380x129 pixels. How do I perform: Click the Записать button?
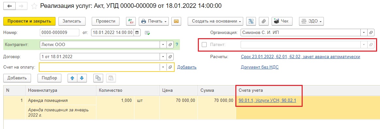(x=72, y=21)
